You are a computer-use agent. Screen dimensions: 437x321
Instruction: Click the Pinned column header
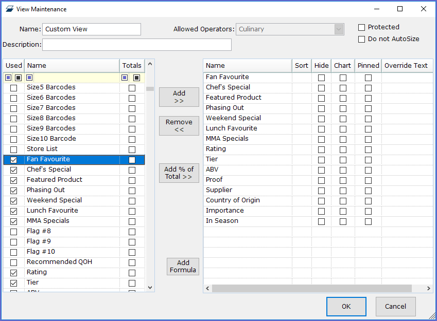(368, 65)
